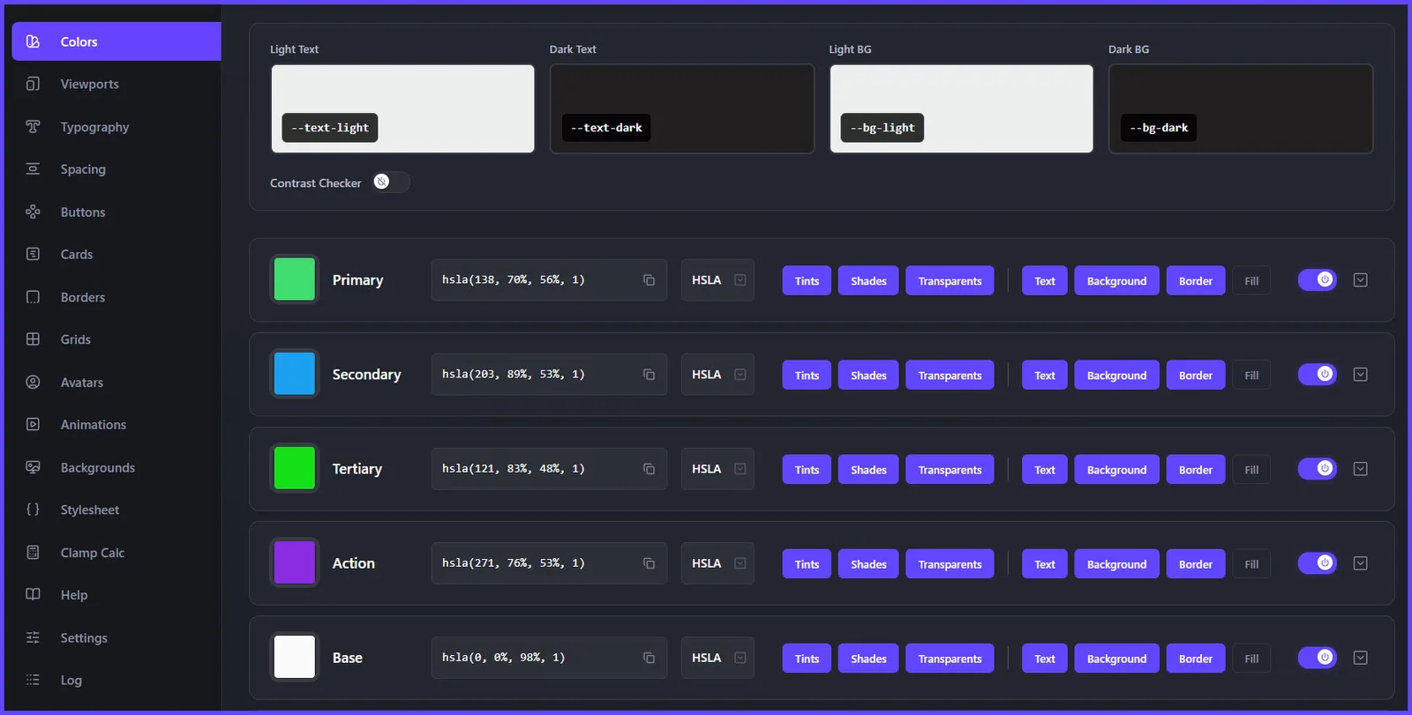Toggle the Contrast Checker switch
This screenshot has width=1412, height=715.
[x=391, y=182]
